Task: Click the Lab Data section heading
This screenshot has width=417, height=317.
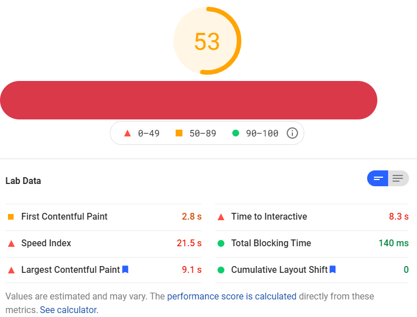Action: click(23, 181)
